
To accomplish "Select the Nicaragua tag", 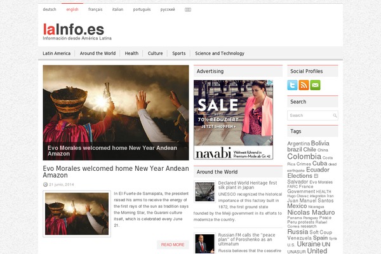I will tap(316, 207).
